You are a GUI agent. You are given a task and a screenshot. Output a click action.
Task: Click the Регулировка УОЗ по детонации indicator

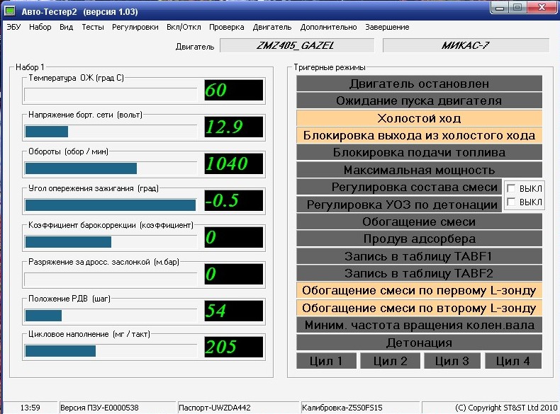(x=399, y=205)
